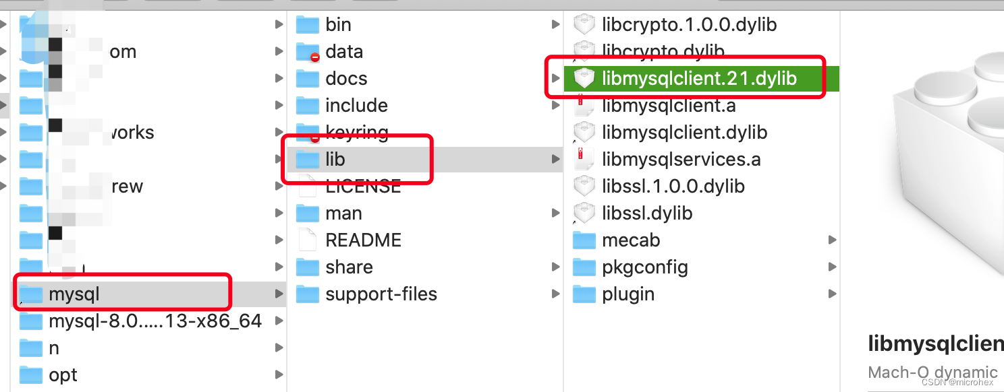Image resolution: width=1004 pixels, height=392 pixels.
Task: Click the keyring folder with no-access badge
Action: [307, 132]
